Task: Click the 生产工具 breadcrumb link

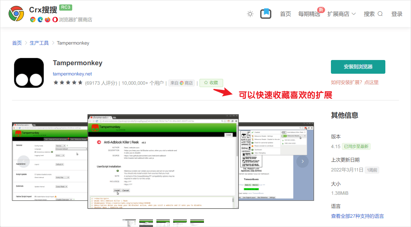Action: pyautogui.click(x=39, y=43)
